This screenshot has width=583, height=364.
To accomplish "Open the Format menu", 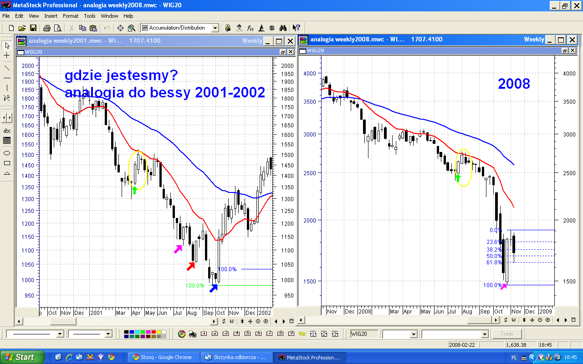I will [x=71, y=16].
